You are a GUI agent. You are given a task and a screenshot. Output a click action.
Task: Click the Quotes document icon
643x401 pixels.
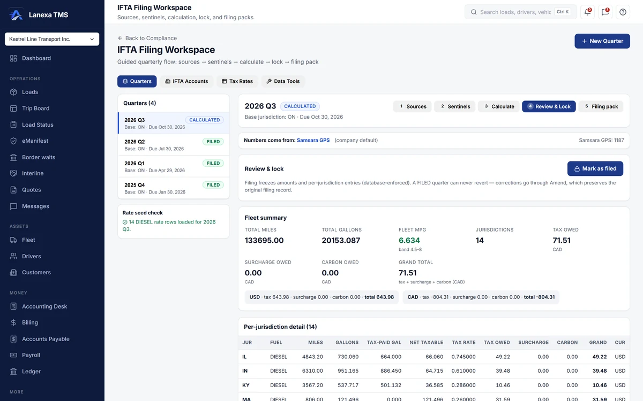(x=13, y=190)
